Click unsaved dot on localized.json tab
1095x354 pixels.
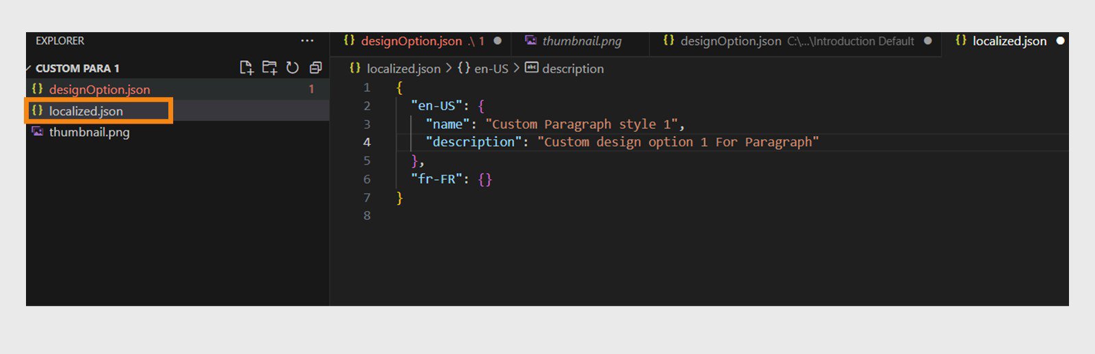[1060, 41]
